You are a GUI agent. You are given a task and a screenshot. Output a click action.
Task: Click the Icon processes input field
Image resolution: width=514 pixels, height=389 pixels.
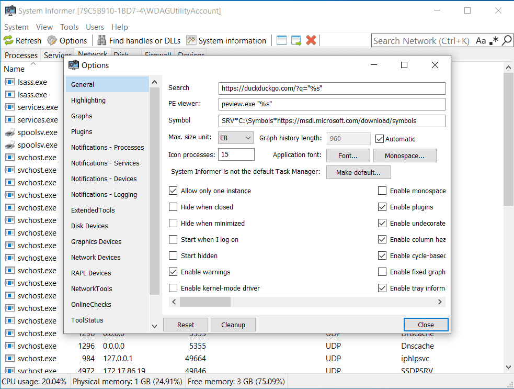click(236, 154)
